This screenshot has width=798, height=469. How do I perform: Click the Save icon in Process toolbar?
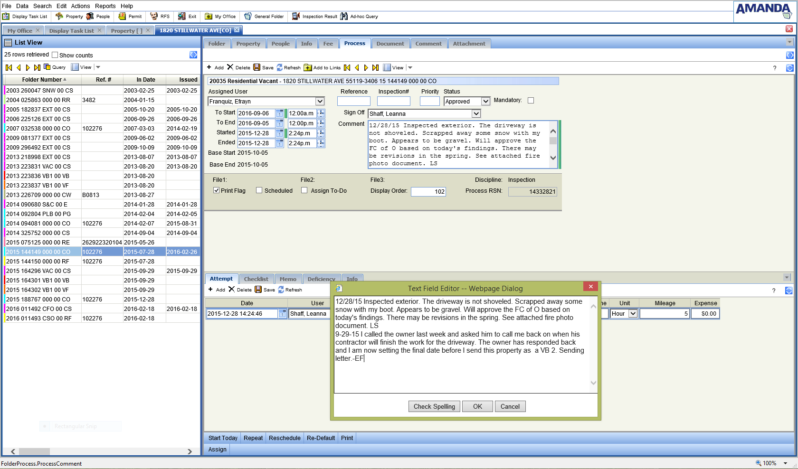point(257,67)
